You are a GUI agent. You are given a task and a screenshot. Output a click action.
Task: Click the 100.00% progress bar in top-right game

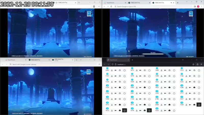pyautogui.click(x=153, y=54)
